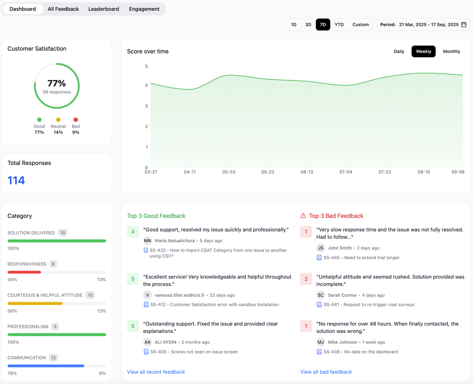Click the Responsiveness red progress bar
Image resolution: width=473 pixels, height=384 pixels.
24,272
